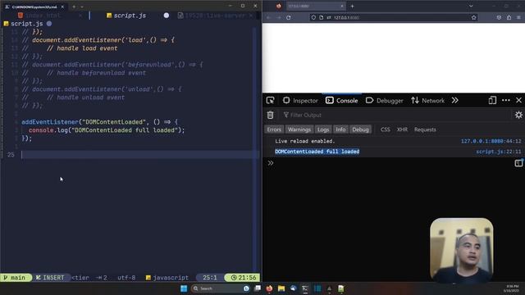
Task: Reload the page in Firefox
Action: click(x=288, y=17)
